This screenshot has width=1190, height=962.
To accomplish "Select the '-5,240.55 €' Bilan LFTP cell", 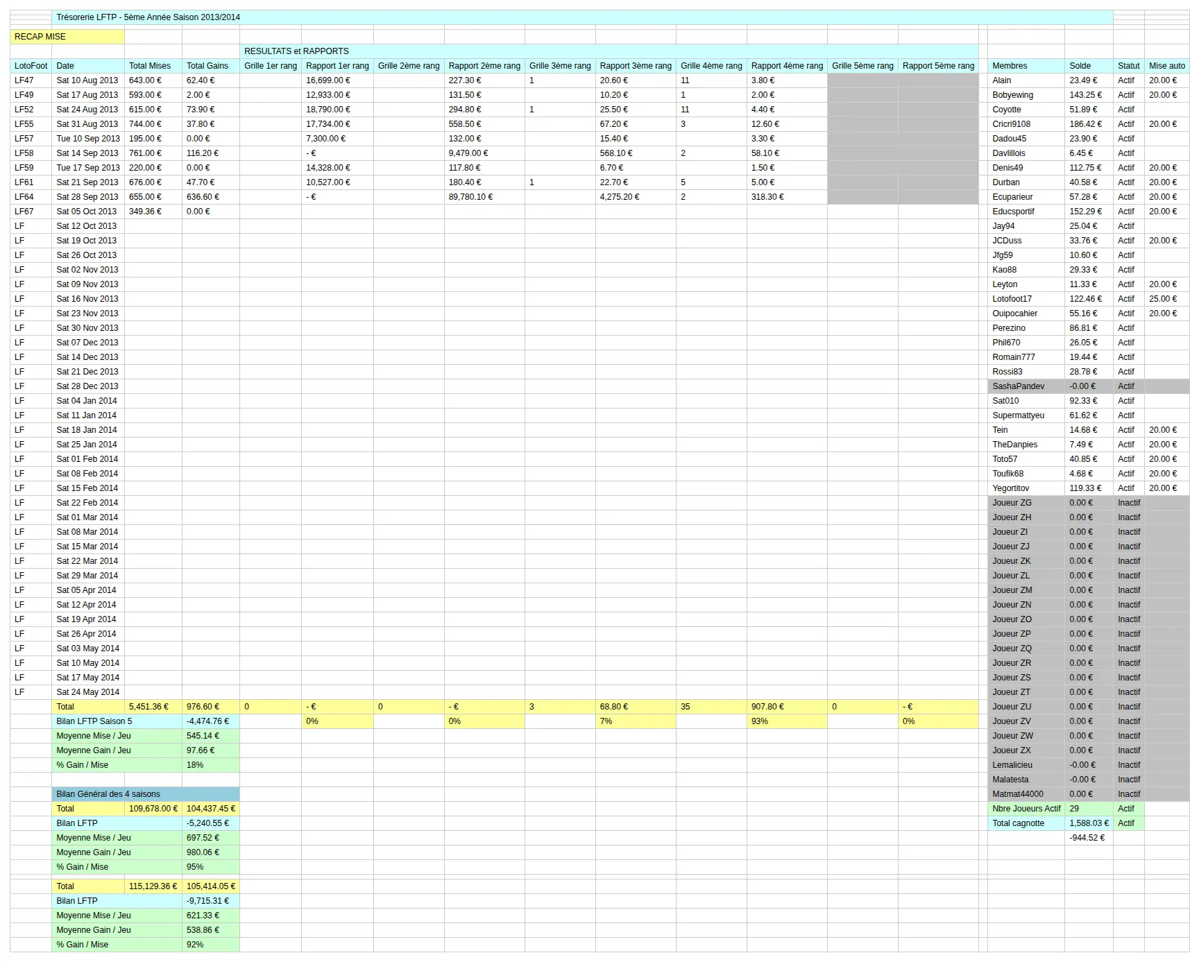I will click(x=211, y=823).
